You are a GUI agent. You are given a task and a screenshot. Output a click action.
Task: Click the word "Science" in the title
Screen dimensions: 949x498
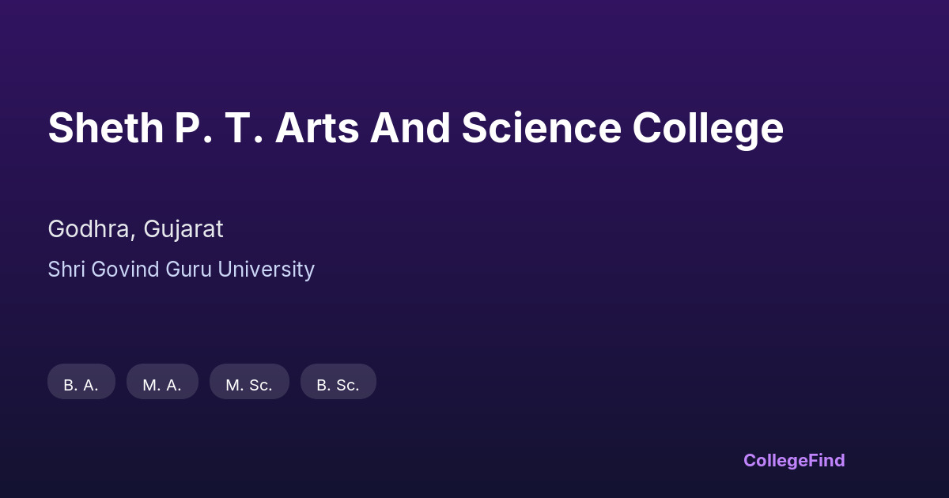point(541,128)
